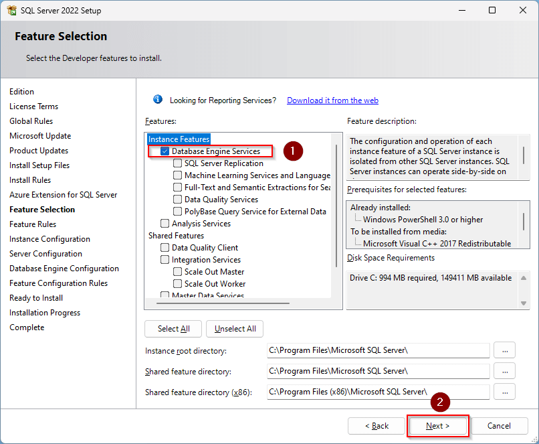Enable SQL Server Replication checkbox
This screenshot has height=444, width=539.
[x=178, y=163]
